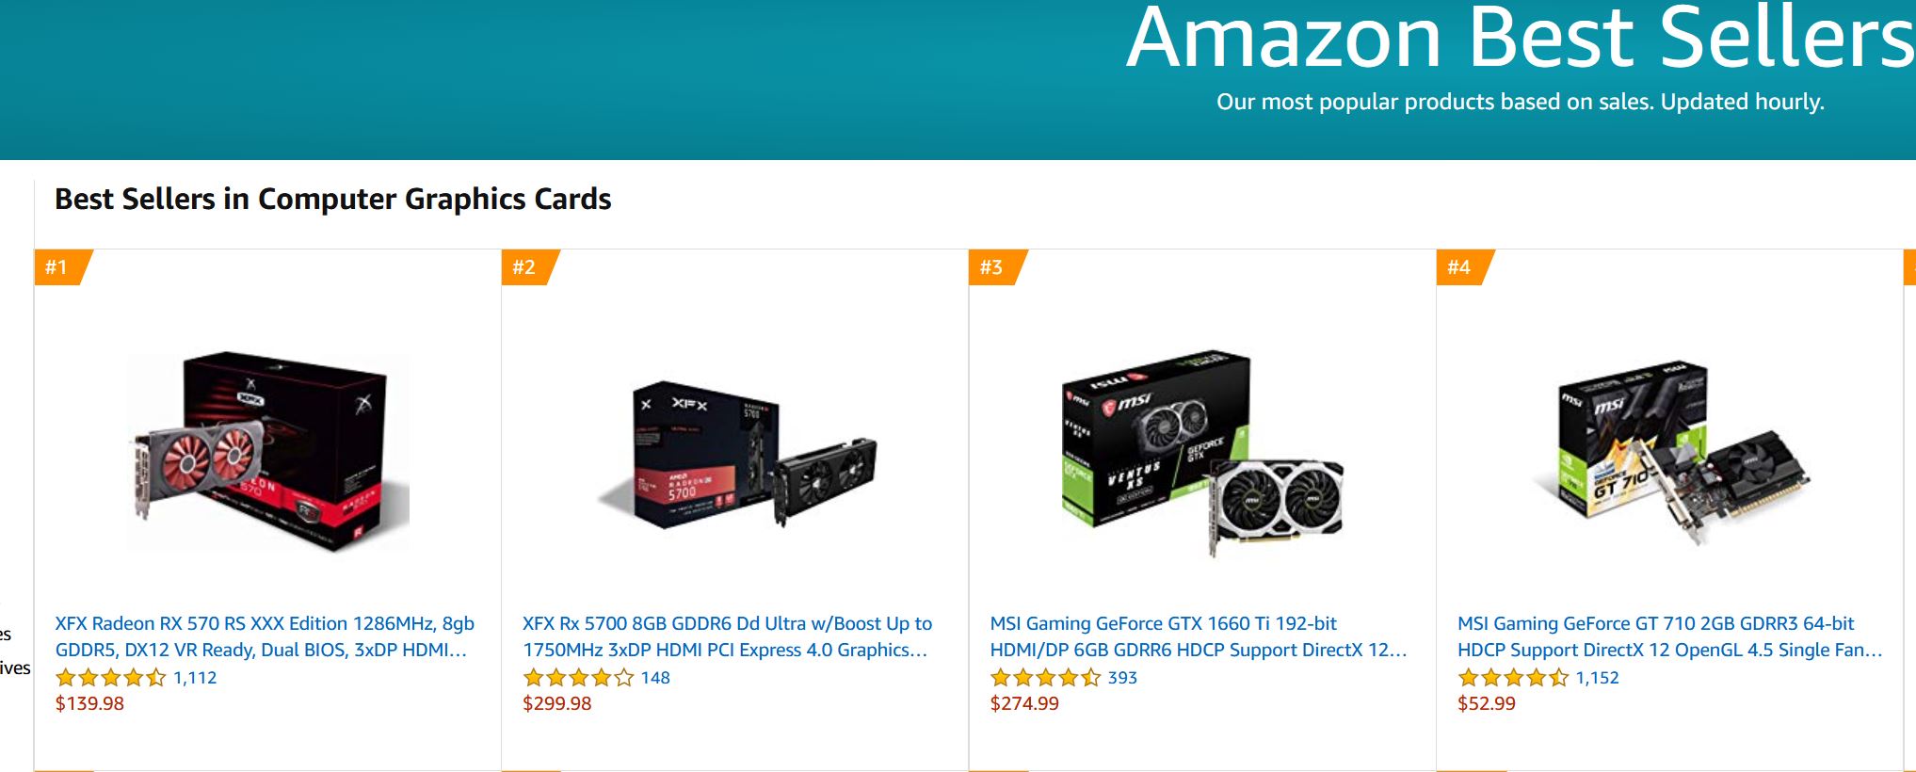Open the 393 reviews link

click(x=1122, y=678)
